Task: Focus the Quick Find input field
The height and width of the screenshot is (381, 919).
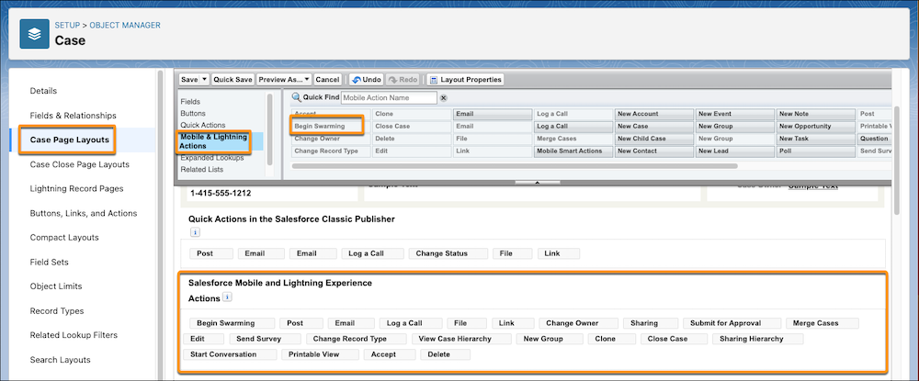Action: (389, 97)
